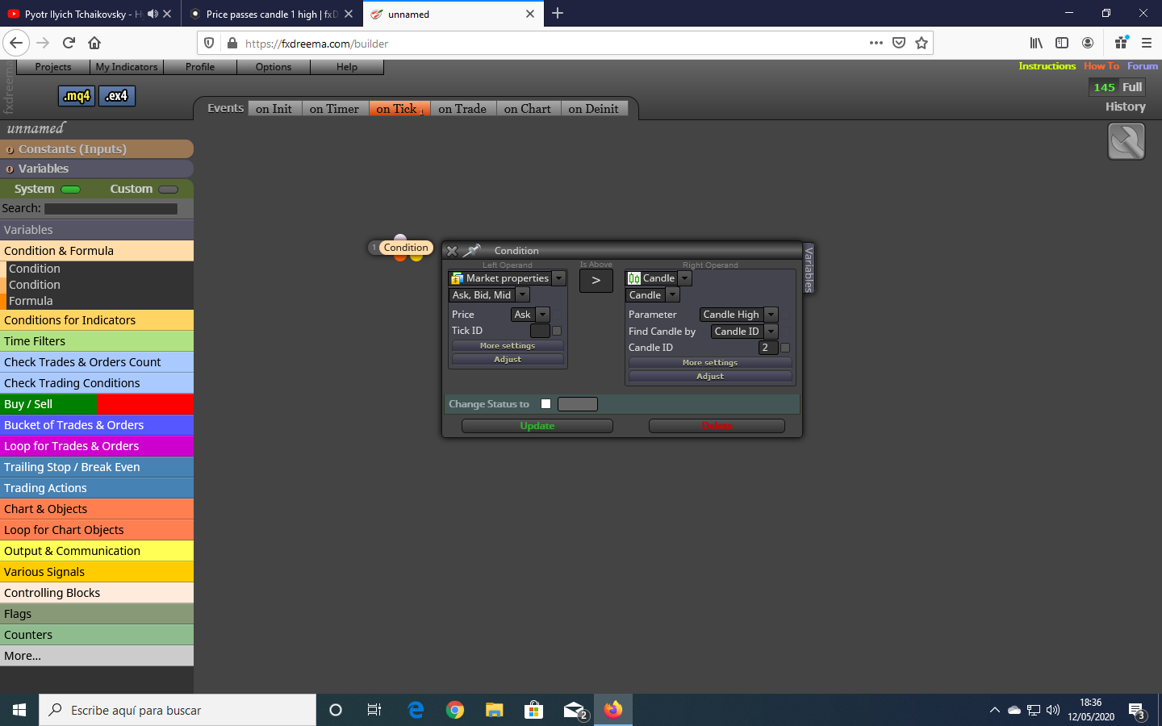Open the Firefox hamburger menu

(1147, 44)
